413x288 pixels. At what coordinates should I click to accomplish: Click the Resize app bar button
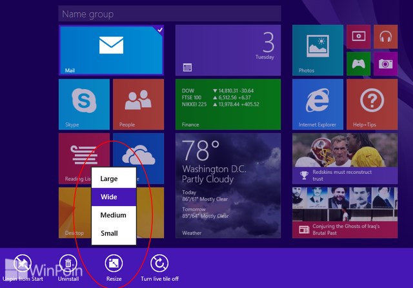(114, 268)
